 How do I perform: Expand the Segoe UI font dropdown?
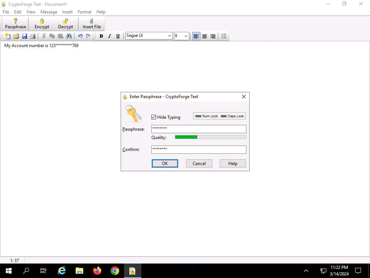[169, 36]
